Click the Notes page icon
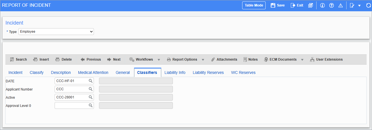Viewport: 372px width, 130px height. click(x=245, y=60)
